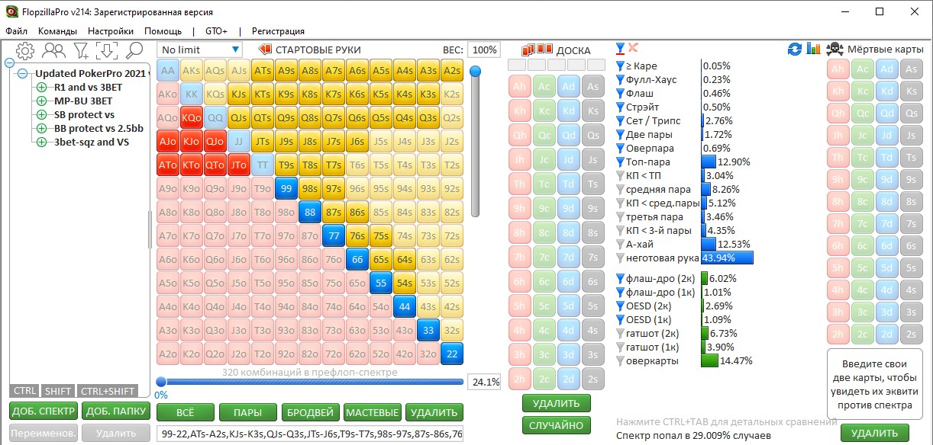This screenshot has height=445, width=933.
Task: Click the blue refresh arrows icon
Action: tap(795, 49)
